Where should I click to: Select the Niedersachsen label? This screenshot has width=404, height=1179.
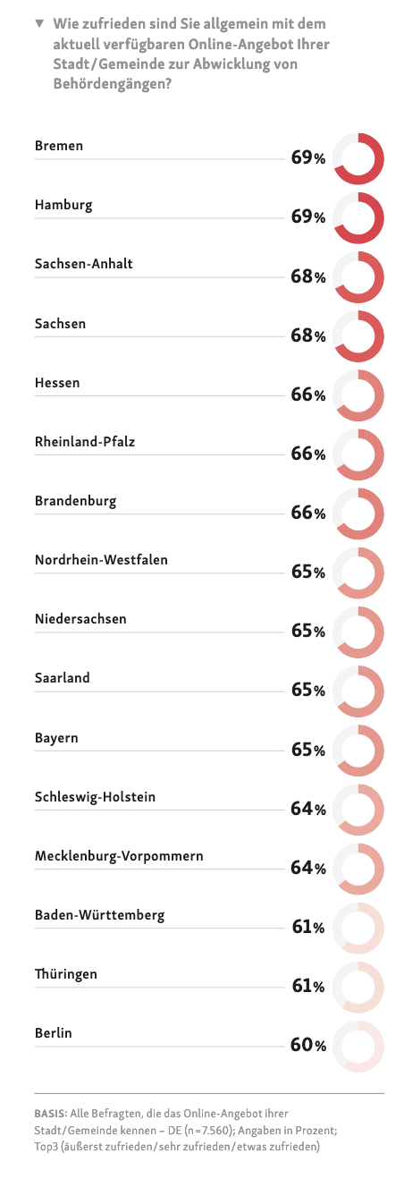point(80,619)
